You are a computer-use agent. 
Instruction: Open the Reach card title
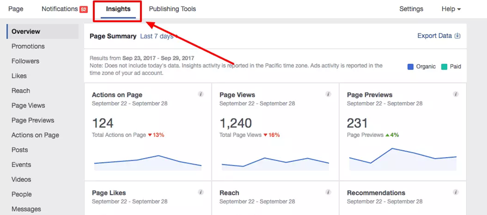(229, 193)
